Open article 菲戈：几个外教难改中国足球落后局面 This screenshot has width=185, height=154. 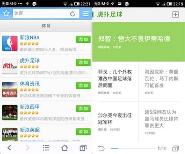pos(115,79)
